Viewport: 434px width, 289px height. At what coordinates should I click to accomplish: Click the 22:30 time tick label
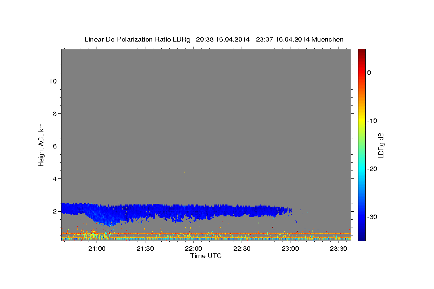(x=242, y=249)
